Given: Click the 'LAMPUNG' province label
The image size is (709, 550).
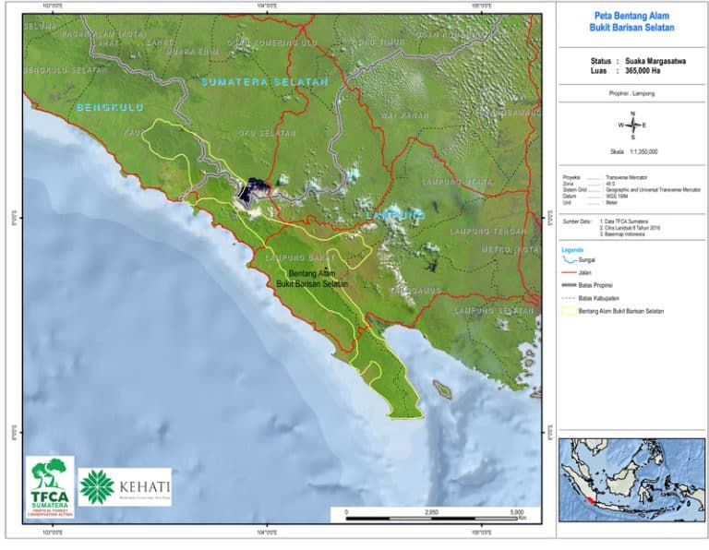Looking at the screenshot, I should tap(395, 214).
